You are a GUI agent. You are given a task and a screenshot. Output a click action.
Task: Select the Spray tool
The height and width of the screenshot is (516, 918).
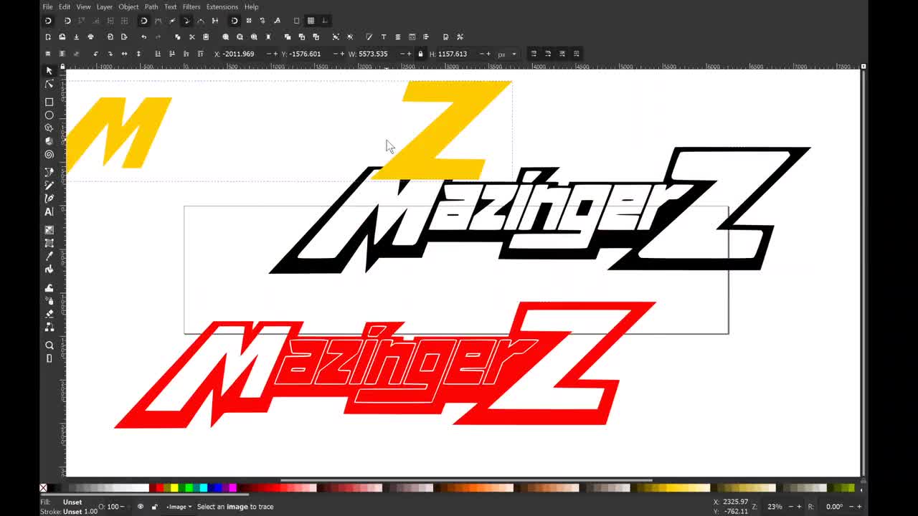click(49, 300)
